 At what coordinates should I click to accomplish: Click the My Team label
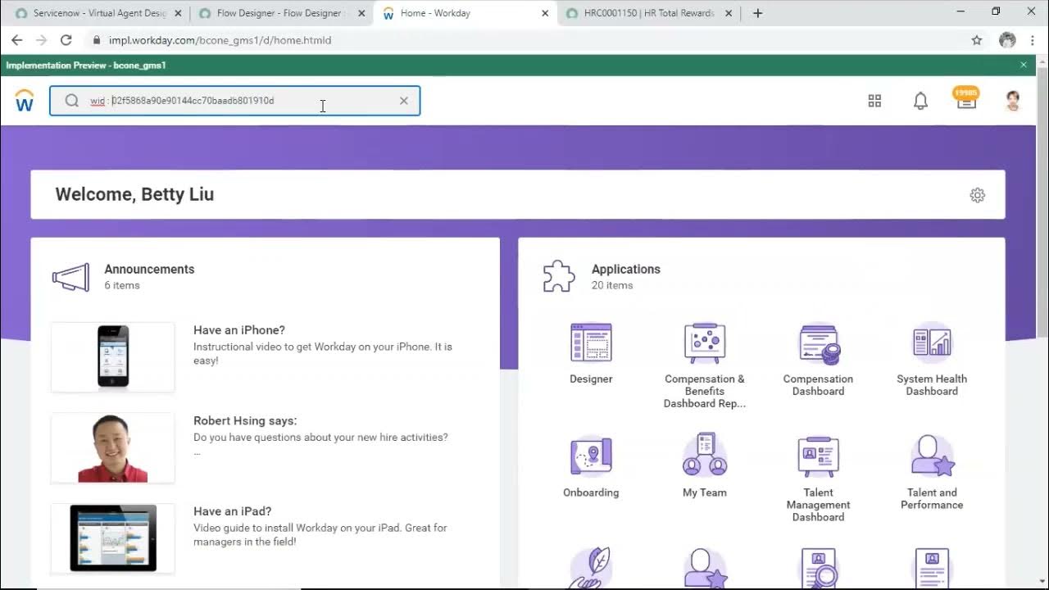pos(705,492)
